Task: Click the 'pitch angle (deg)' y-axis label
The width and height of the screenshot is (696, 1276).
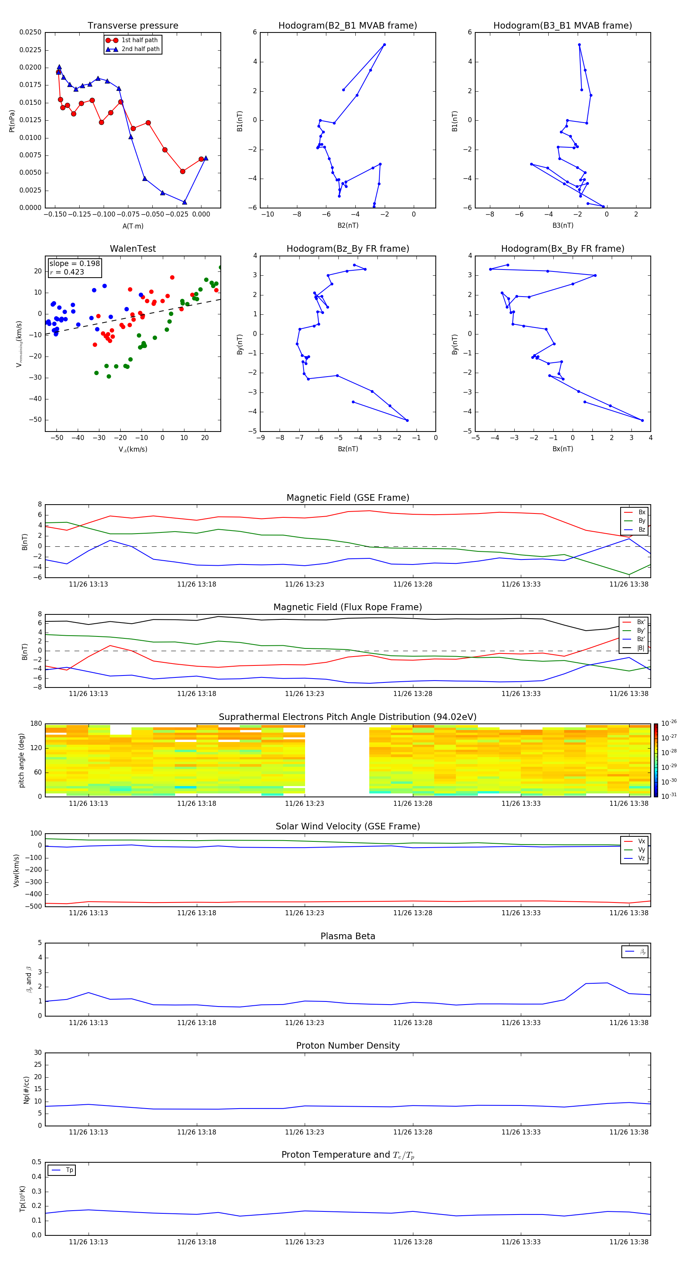Action: point(21,760)
